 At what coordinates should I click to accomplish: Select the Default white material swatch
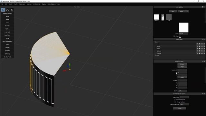point(157,17)
